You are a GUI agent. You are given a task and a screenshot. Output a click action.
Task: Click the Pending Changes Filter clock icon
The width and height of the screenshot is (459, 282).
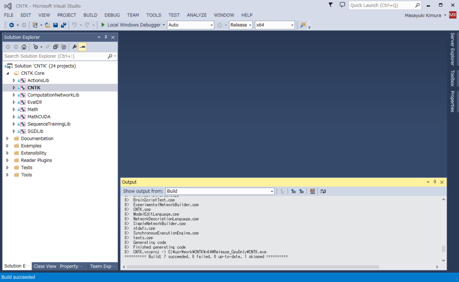tap(35, 47)
